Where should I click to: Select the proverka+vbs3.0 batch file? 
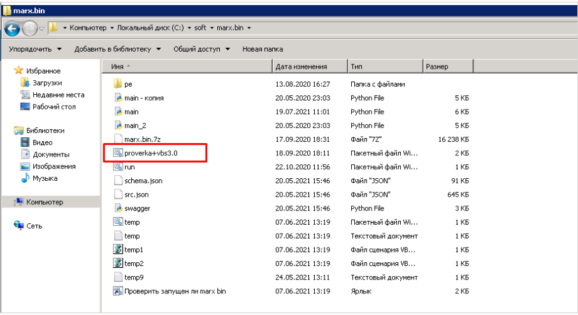151,153
